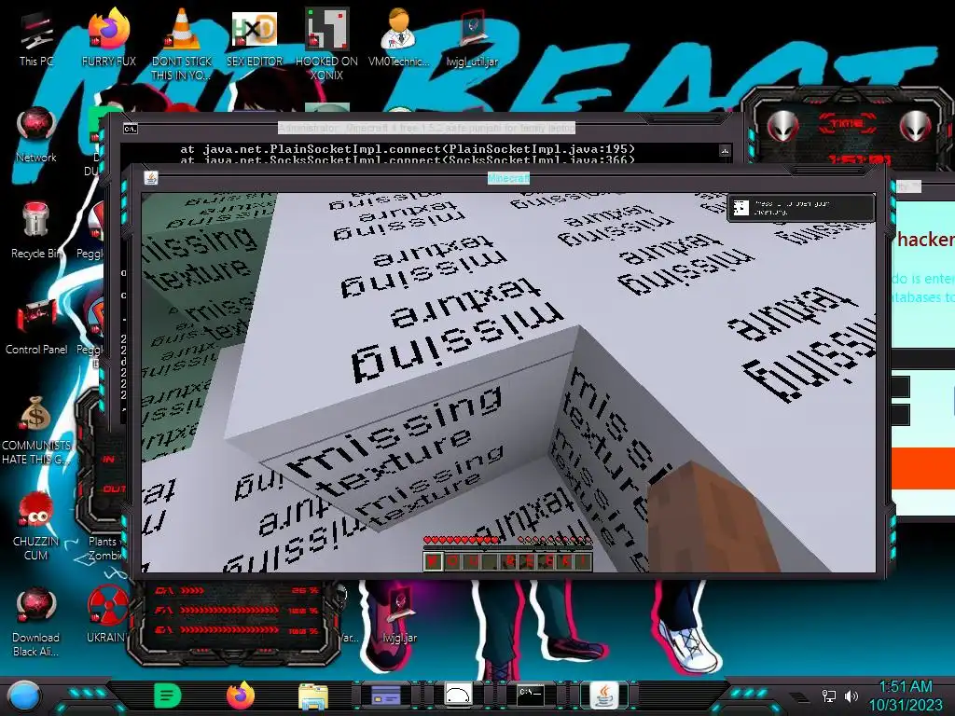955x716 pixels.
Task: Click the volume speaker tray icon
Action: click(x=851, y=695)
